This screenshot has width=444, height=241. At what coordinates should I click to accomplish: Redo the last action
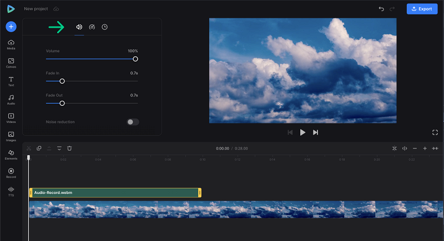(392, 9)
